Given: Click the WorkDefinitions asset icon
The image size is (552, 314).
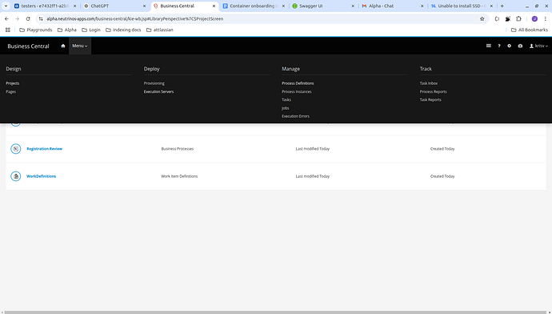Looking at the screenshot, I should [15, 176].
